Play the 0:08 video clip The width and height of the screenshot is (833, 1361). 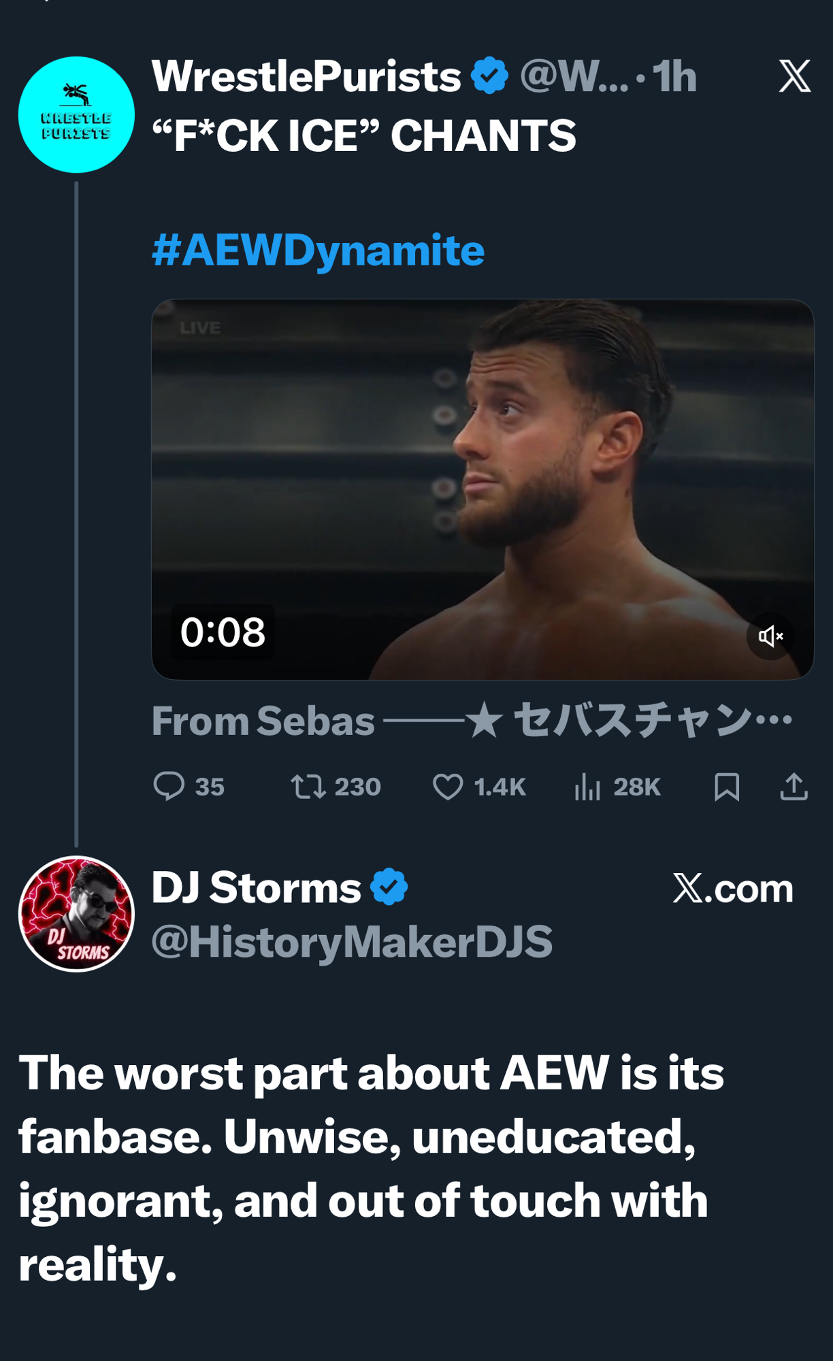pyautogui.click(x=482, y=489)
